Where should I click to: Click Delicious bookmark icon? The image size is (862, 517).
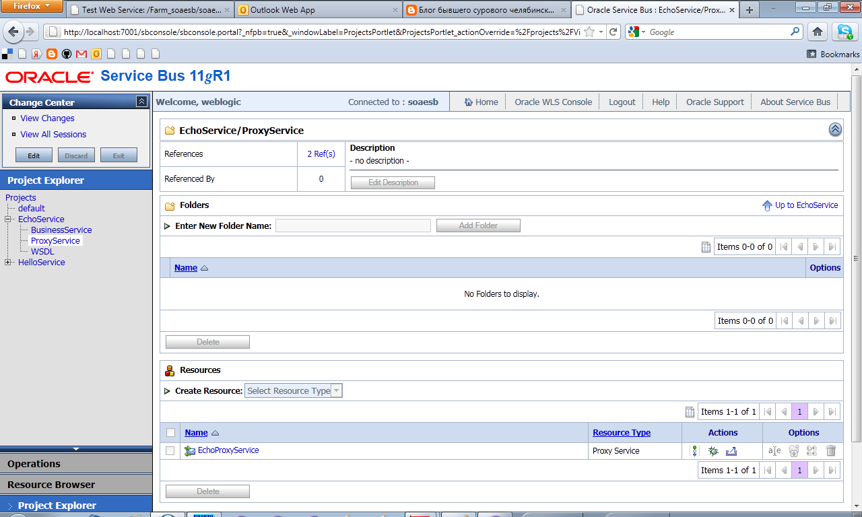7,54
